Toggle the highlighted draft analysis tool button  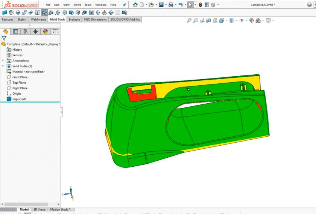(44, 12)
